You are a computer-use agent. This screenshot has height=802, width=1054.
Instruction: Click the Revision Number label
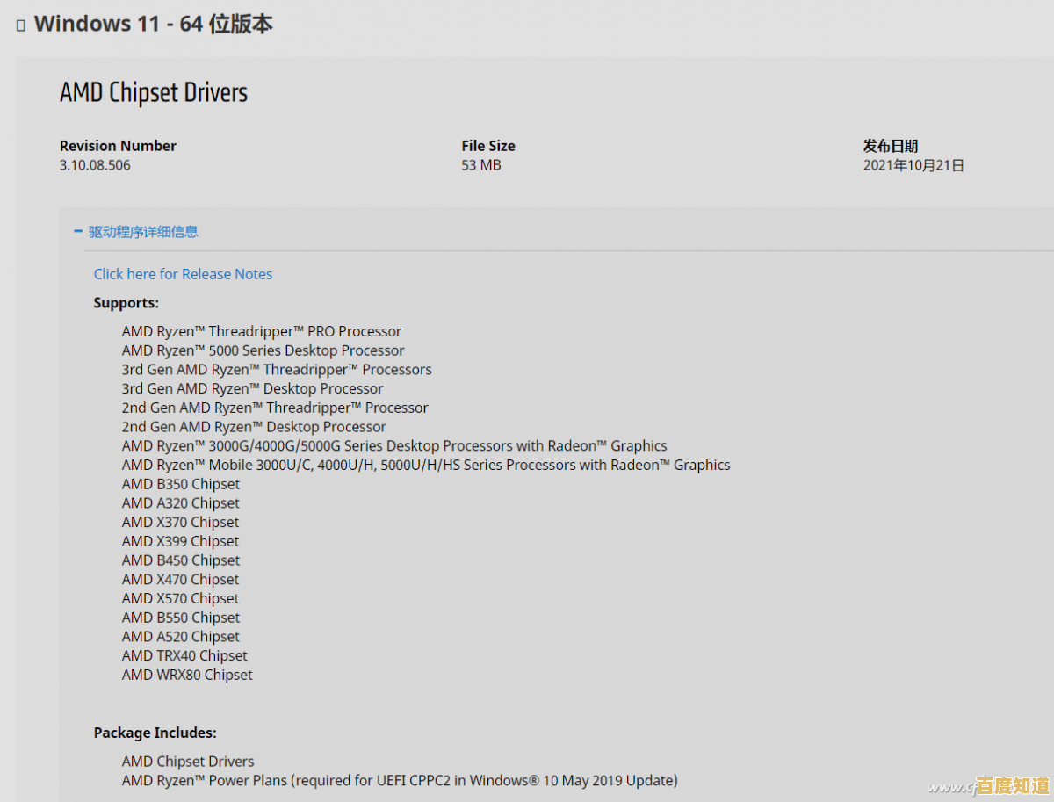click(118, 146)
